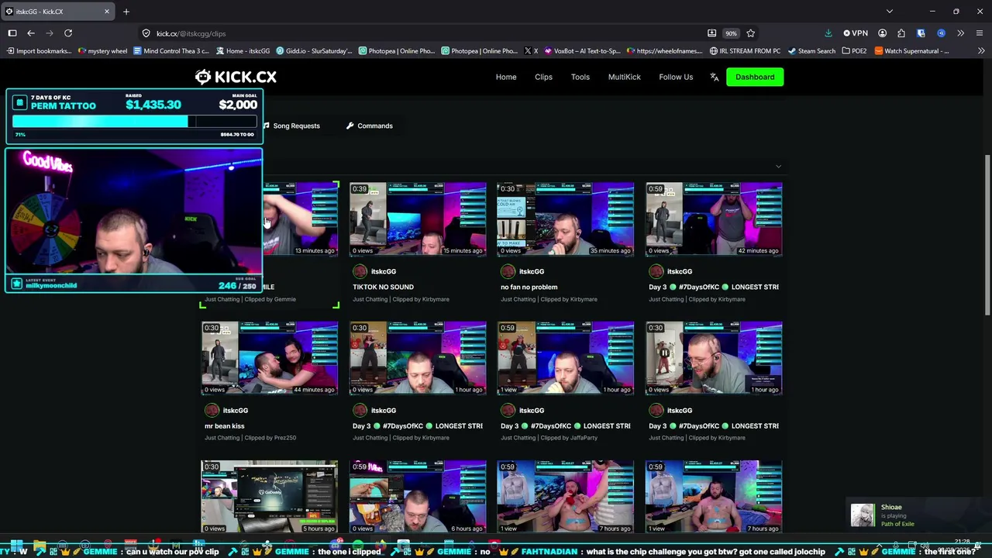Open Mind Control Thea 3 bookmark
This screenshot has width=992, height=558.
coord(171,51)
